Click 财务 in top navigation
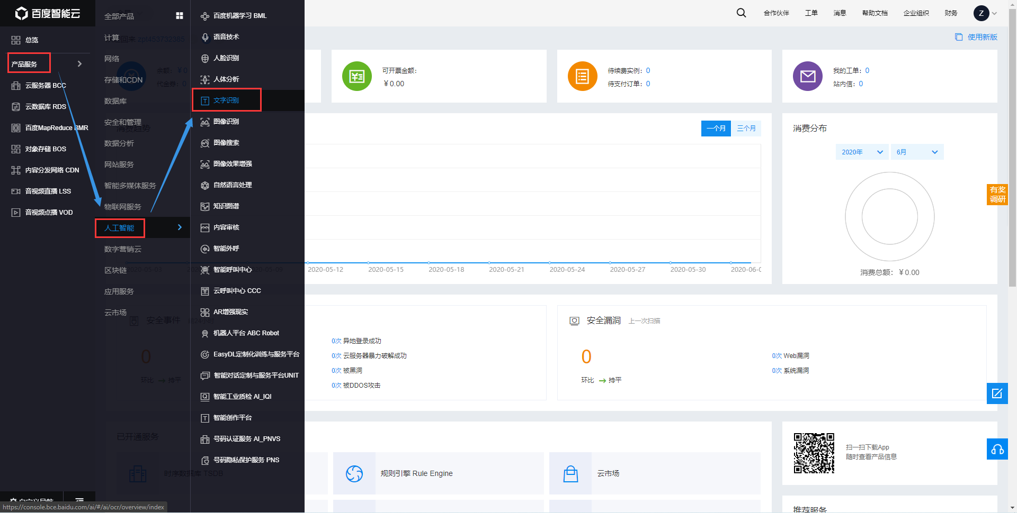This screenshot has height=513, width=1017. (x=951, y=13)
